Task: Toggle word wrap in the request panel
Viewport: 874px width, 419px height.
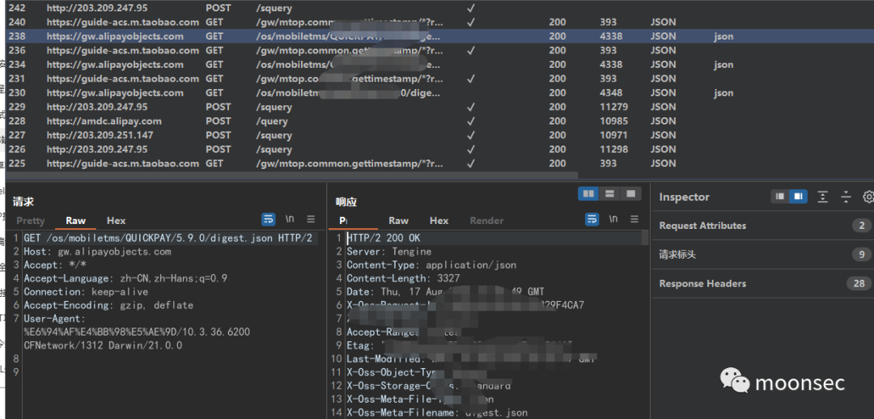Action: pyautogui.click(x=268, y=219)
